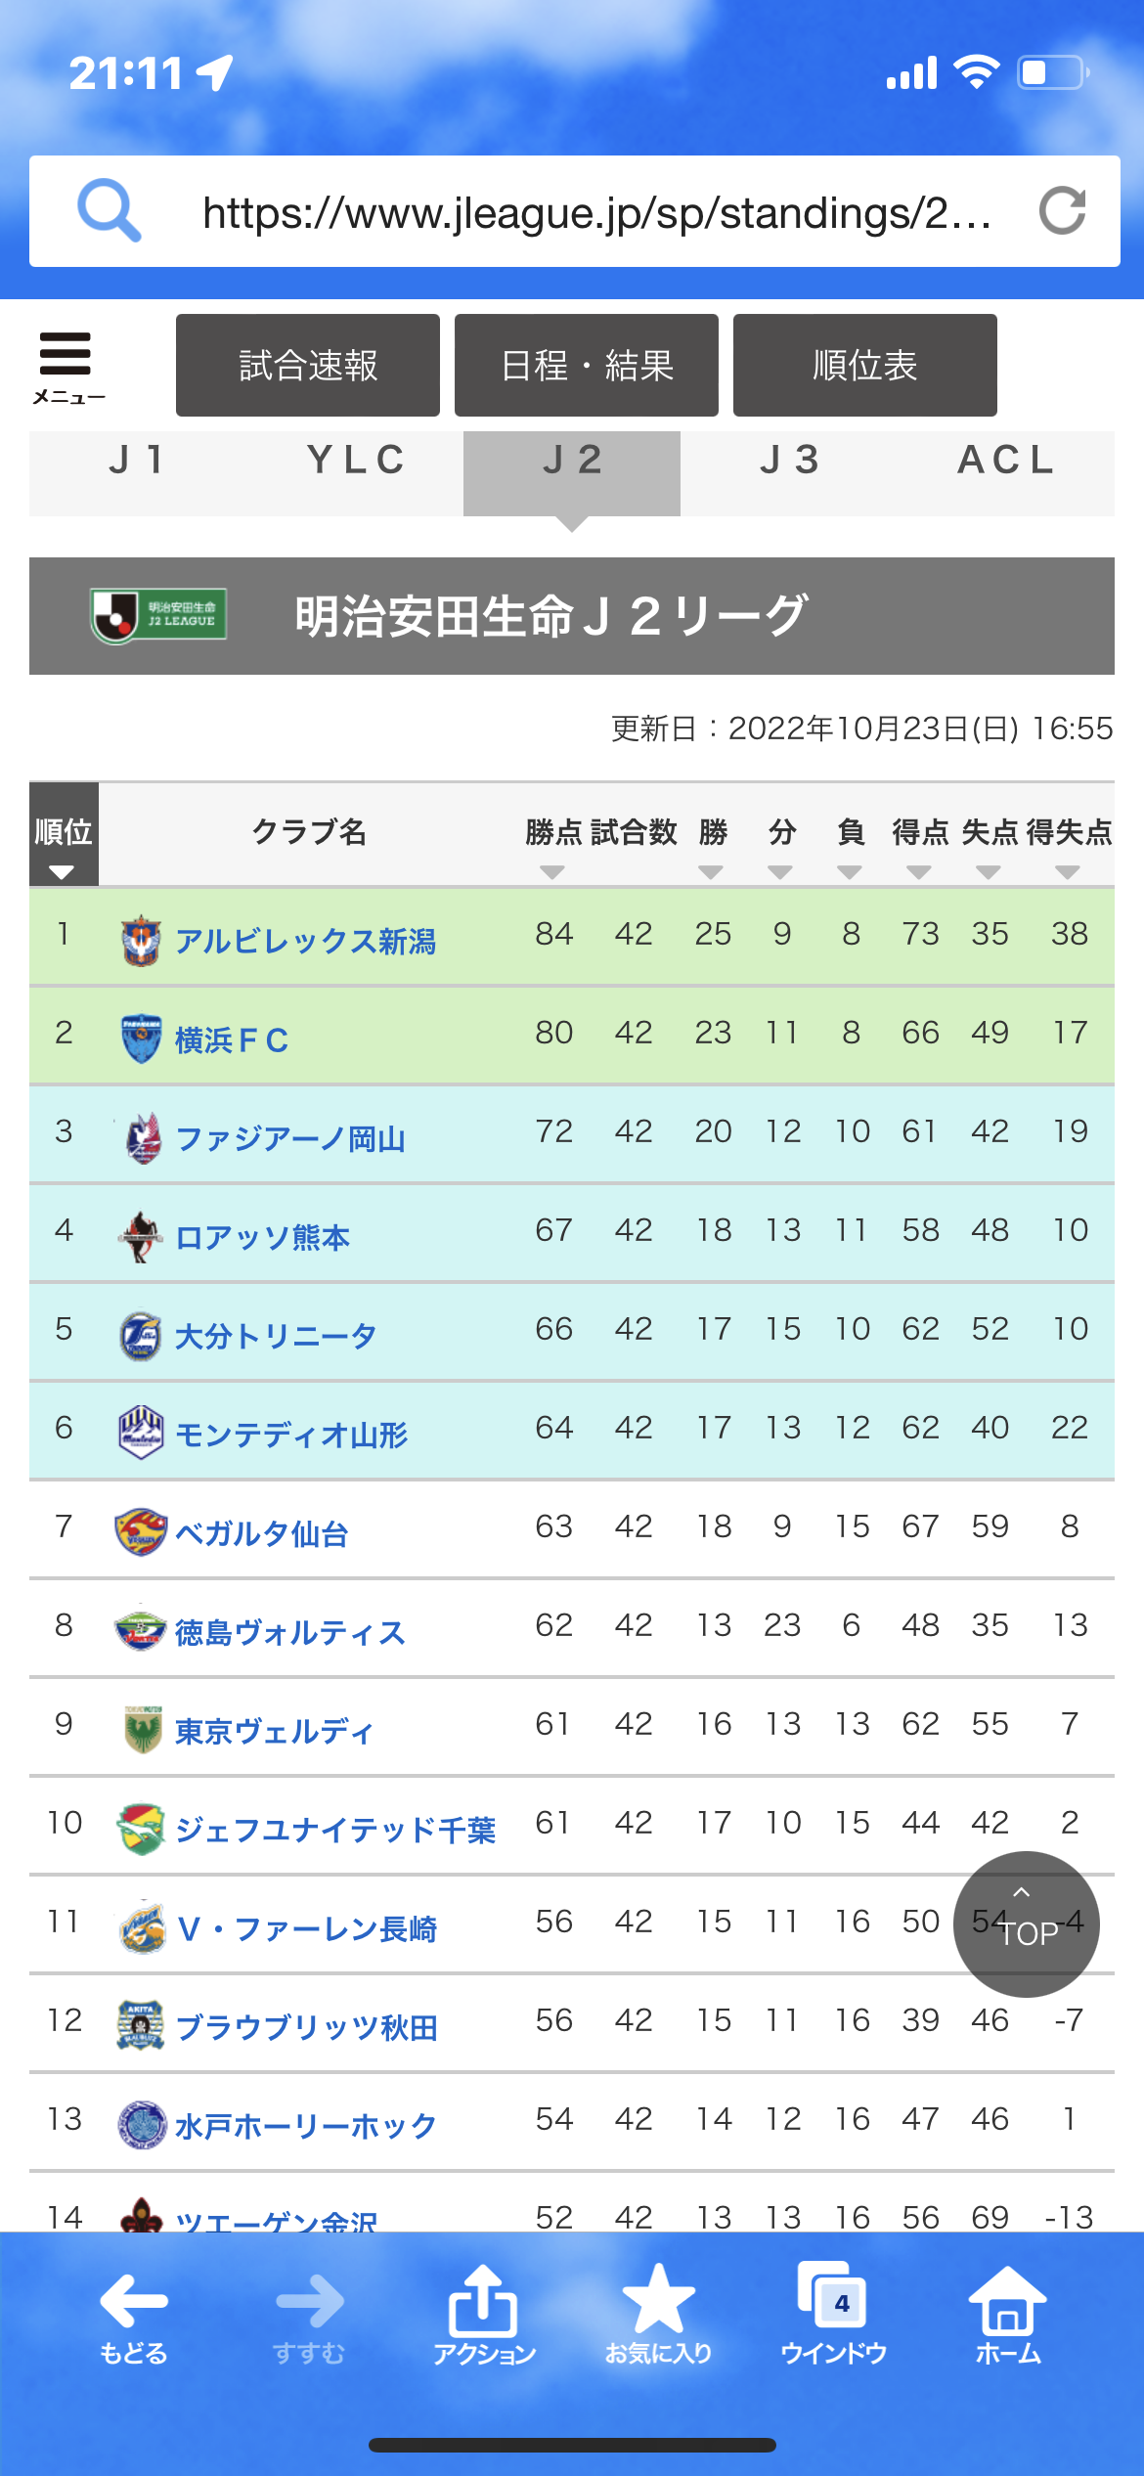Reload the page with refresh icon

[x=1063, y=210]
